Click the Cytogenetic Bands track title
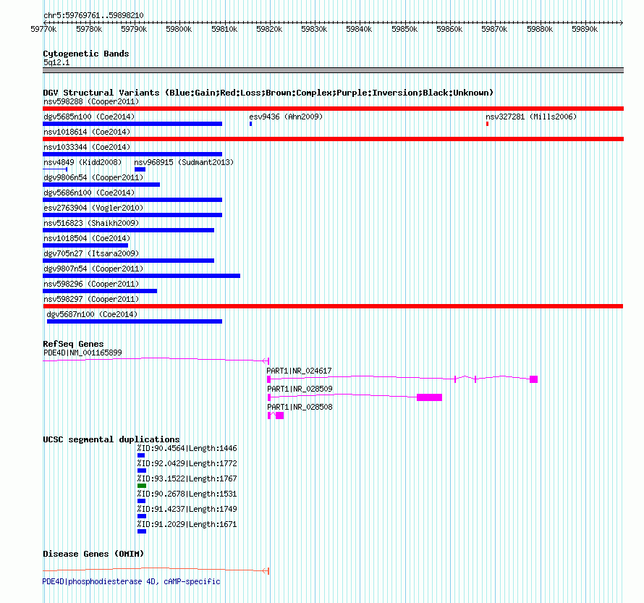The image size is (644, 603). [x=86, y=54]
